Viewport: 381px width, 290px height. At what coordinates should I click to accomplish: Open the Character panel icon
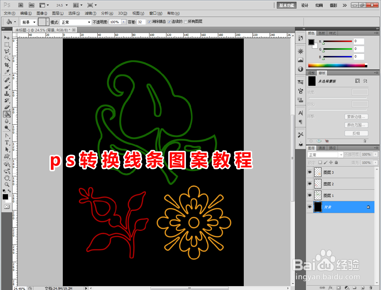click(300, 113)
